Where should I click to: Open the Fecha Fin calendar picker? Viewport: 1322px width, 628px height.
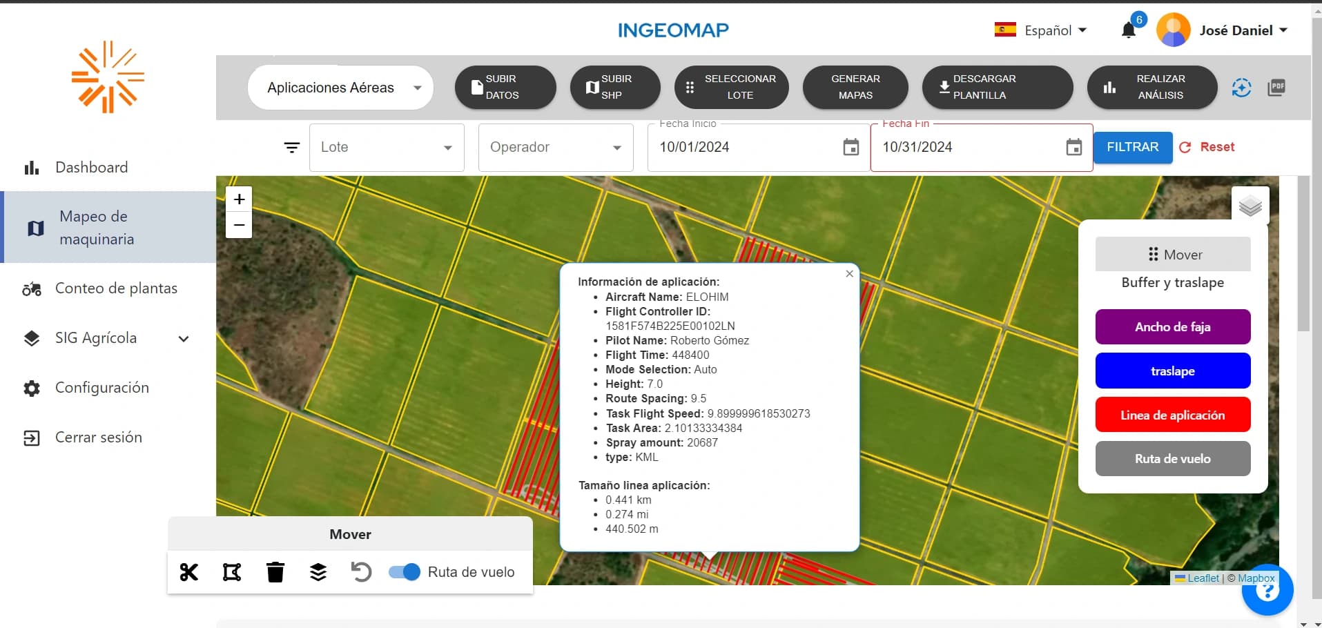point(1074,147)
